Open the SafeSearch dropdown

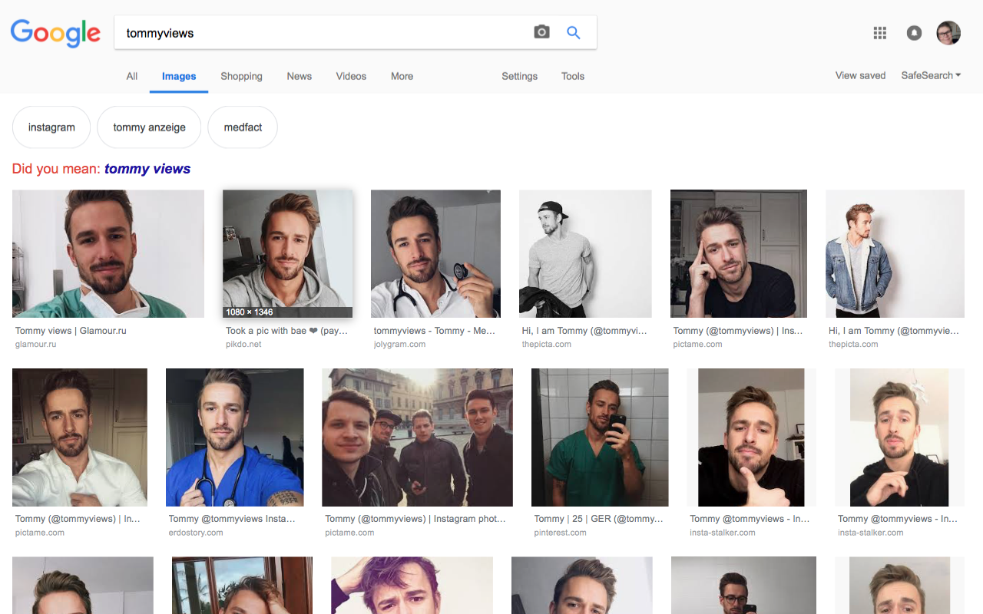[x=931, y=75]
